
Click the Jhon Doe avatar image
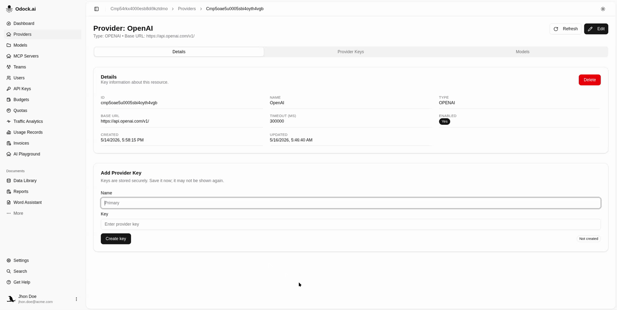pyautogui.click(x=11, y=299)
